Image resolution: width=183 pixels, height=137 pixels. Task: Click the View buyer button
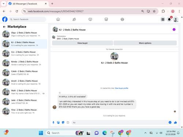pyautogui.click(x=82, y=43)
